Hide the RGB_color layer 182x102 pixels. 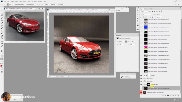pyautogui.click(x=141, y=93)
